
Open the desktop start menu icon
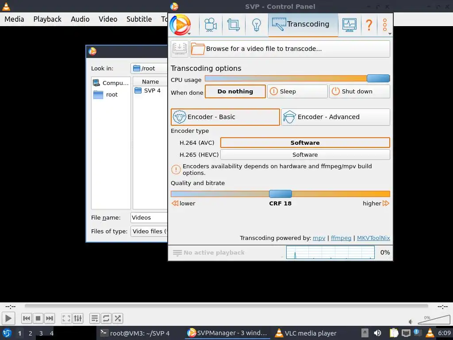coord(7,333)
